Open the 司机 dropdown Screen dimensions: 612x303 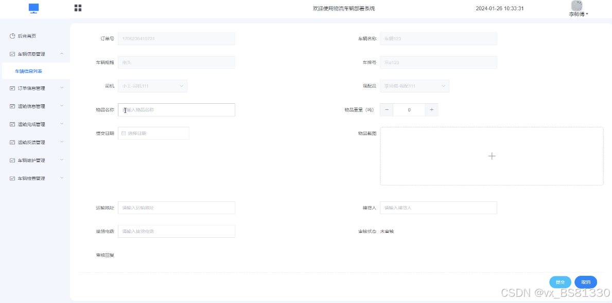pyautogui.click(x=152, y=86)
